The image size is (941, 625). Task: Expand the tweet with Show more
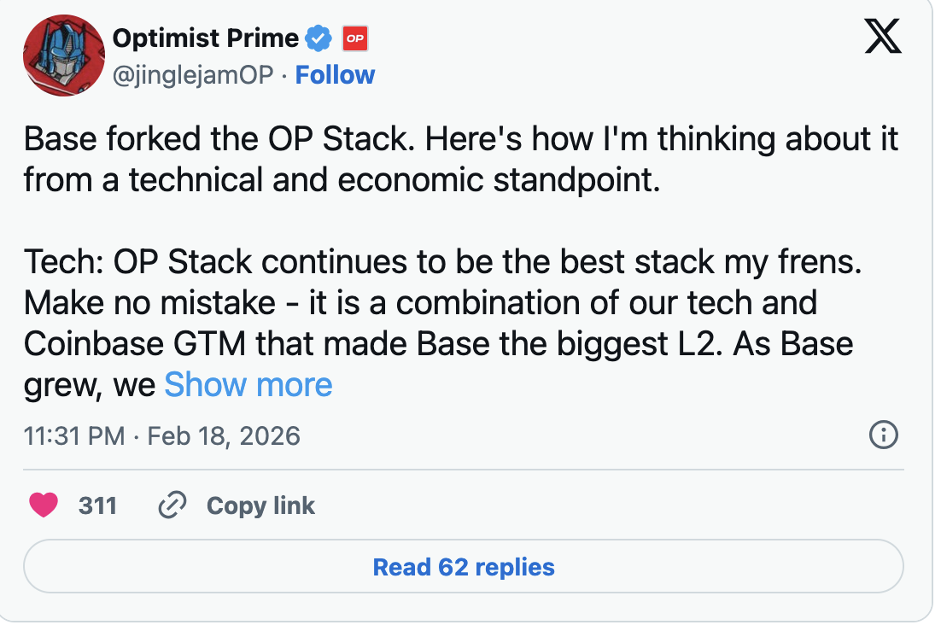(248, 385)
